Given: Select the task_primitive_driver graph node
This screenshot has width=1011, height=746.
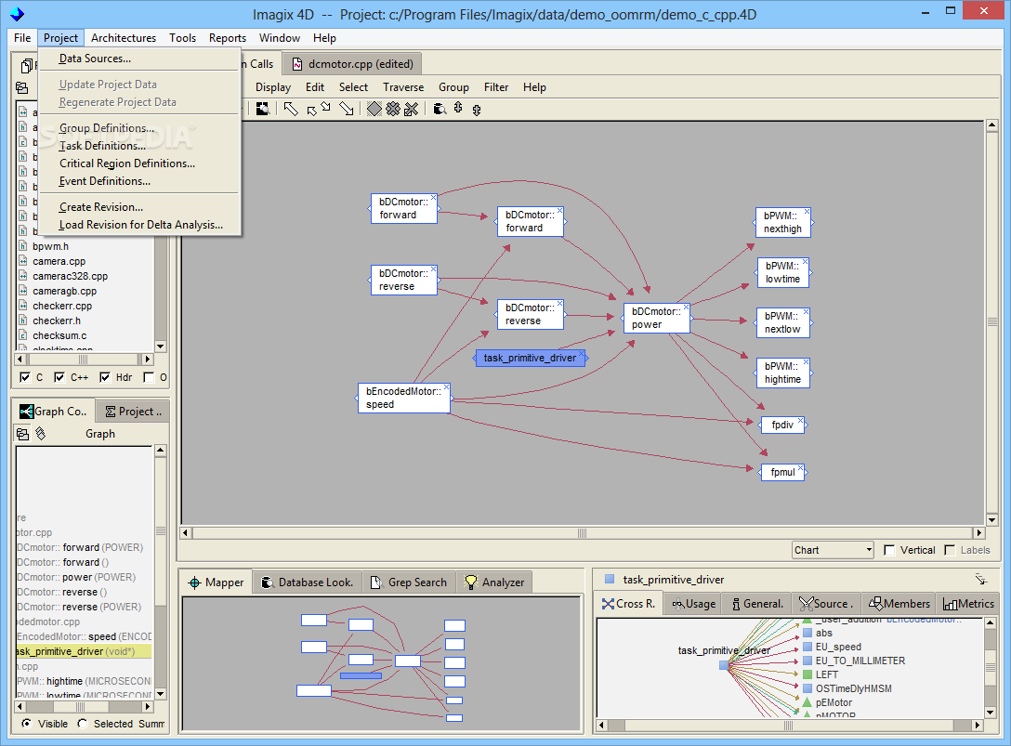Looking at the screenshot, I should (530, 358).
